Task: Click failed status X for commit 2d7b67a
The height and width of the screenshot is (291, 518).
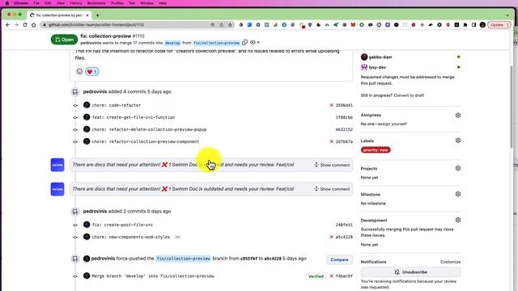Action: 331,141
